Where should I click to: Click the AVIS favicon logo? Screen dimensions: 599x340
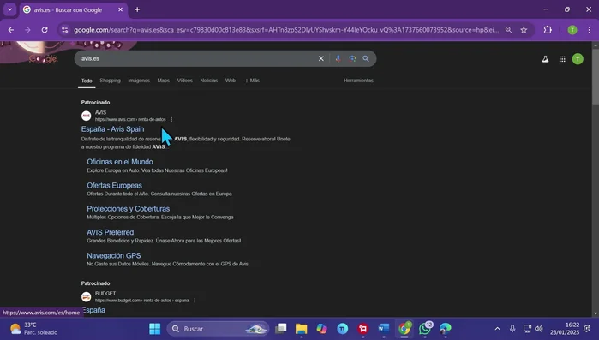87,116
